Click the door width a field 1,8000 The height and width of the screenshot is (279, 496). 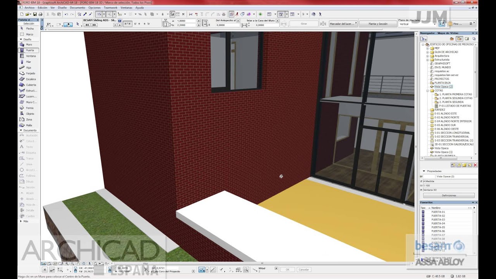point(186,21)
